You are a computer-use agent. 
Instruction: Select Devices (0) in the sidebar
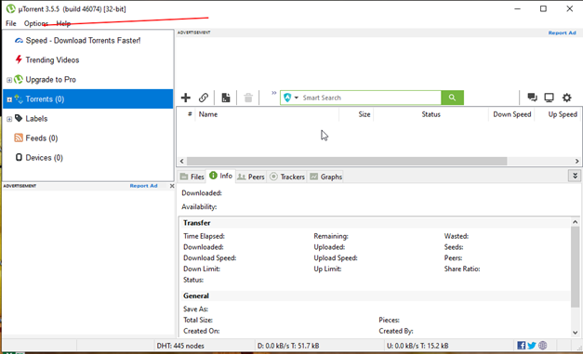coord(88,158)
